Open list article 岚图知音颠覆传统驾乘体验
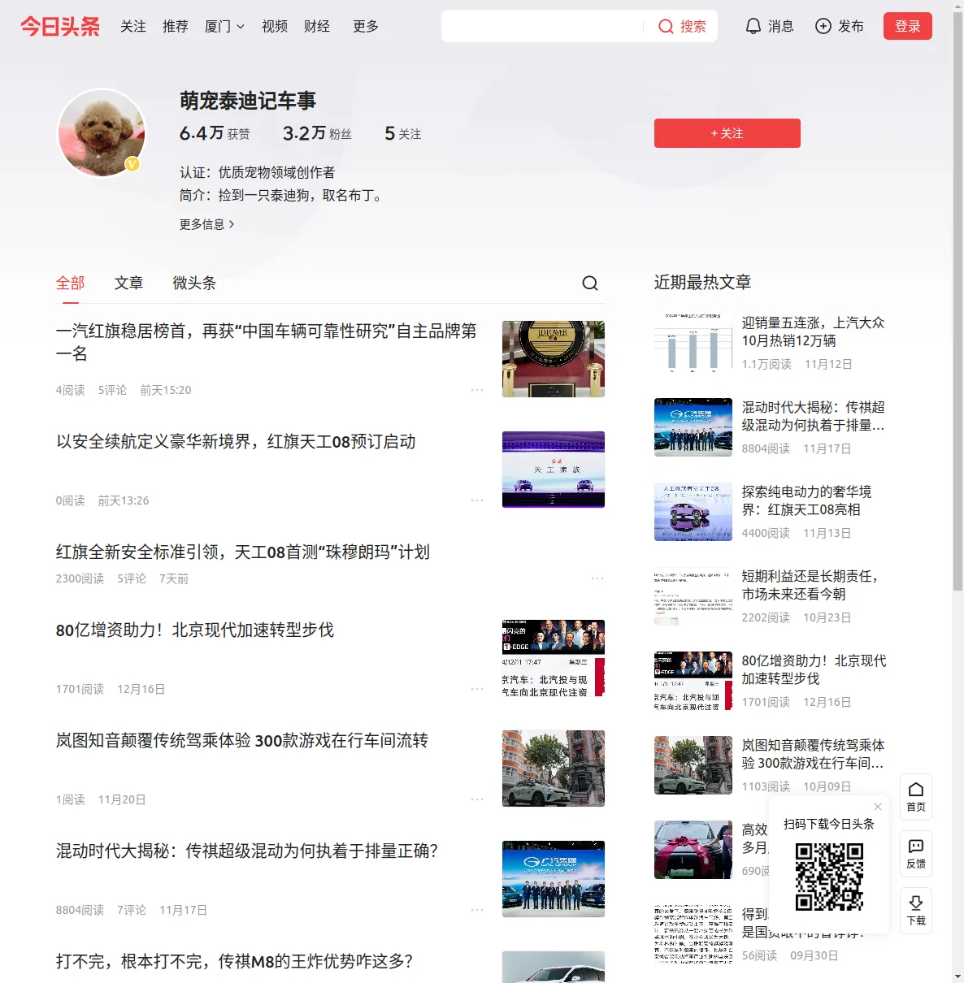 [242, 740]
